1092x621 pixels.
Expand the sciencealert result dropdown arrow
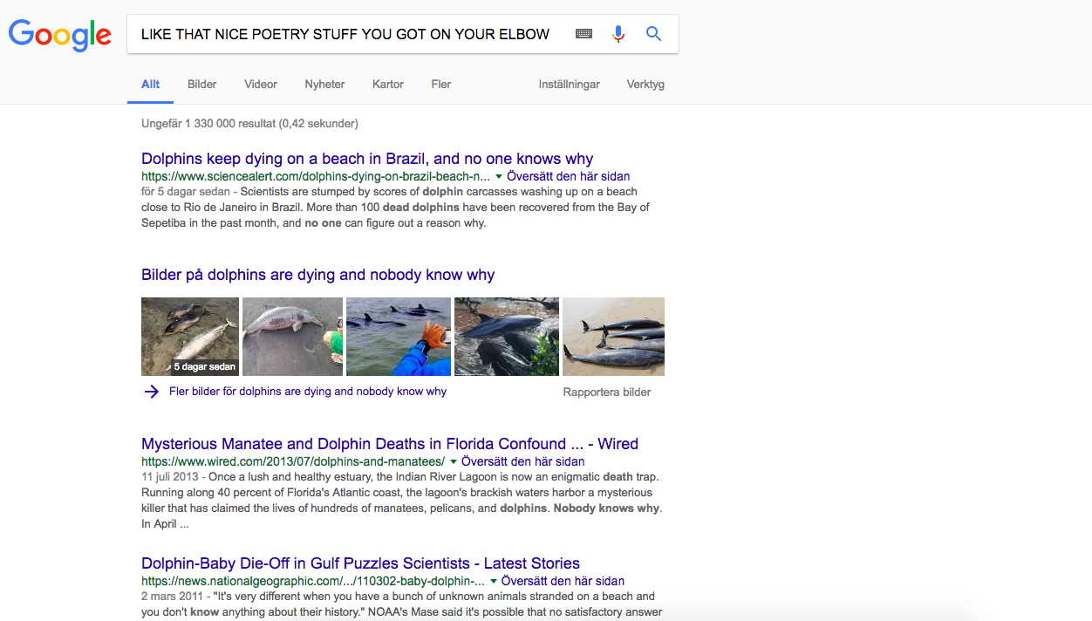(x=499, y=177)
